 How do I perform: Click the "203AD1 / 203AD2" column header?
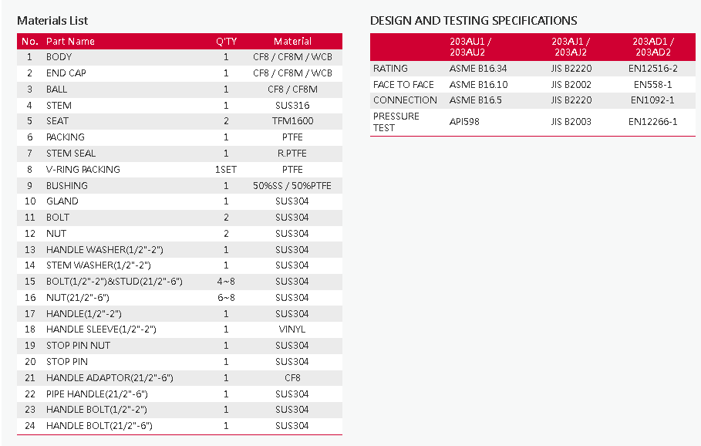pyautogui.click(x=653, y=46)
